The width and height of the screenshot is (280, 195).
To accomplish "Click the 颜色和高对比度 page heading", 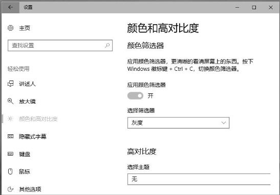I will click(163, 28).
